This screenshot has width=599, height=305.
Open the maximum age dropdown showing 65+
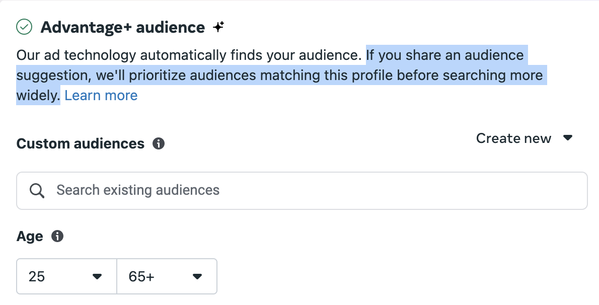point(167,276)
